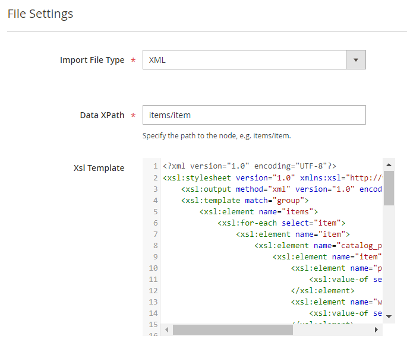Image resolution: width=407 pixels, height=352 pixels.
Task: Click the Import File Type label
Action: click(92, 60)
